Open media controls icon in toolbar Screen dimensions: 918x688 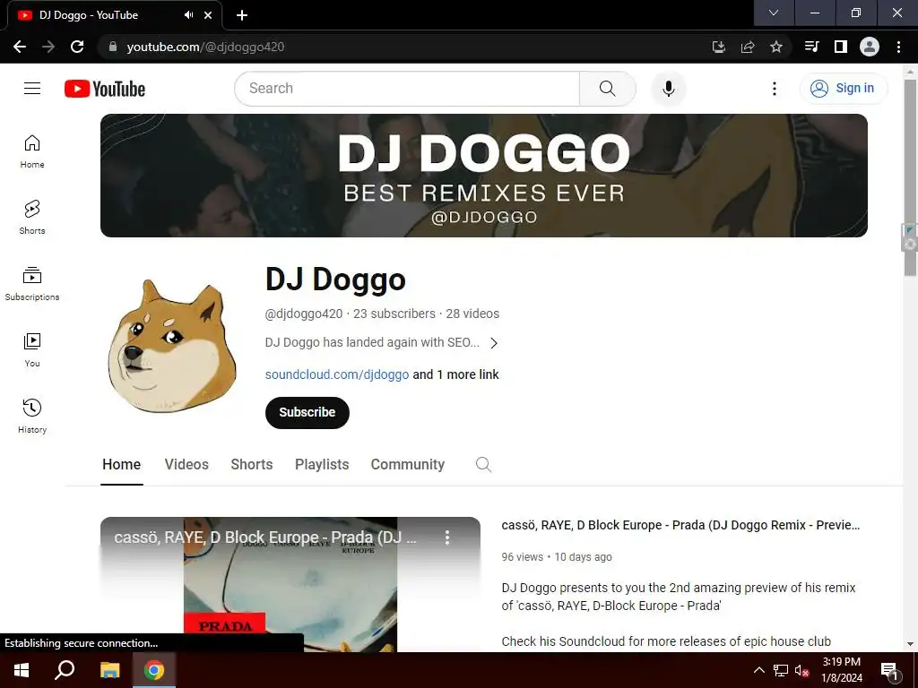(x=811, y=47)
